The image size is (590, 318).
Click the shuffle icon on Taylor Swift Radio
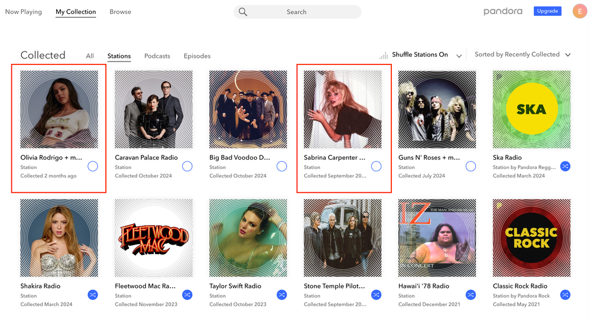[x=282, y=295]
